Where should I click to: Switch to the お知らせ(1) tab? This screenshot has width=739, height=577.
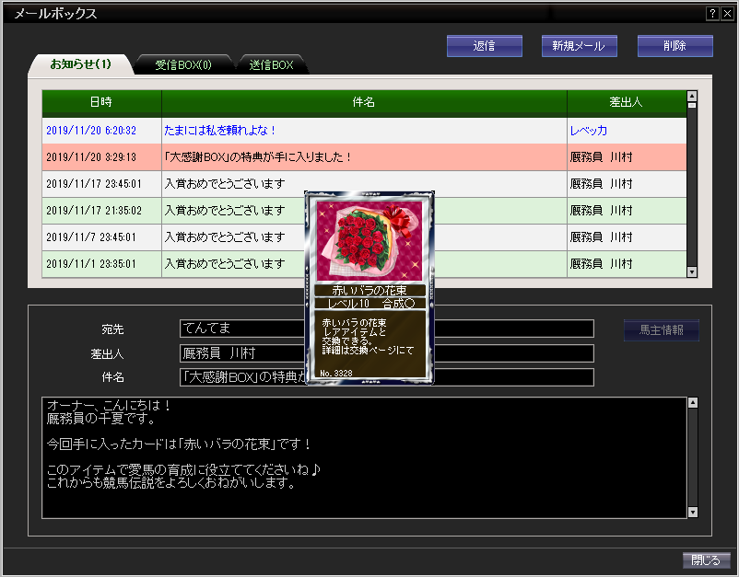click(x=80, y=64)
